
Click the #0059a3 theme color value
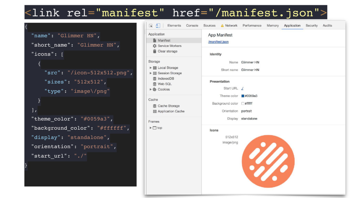[x=251, y=96]
